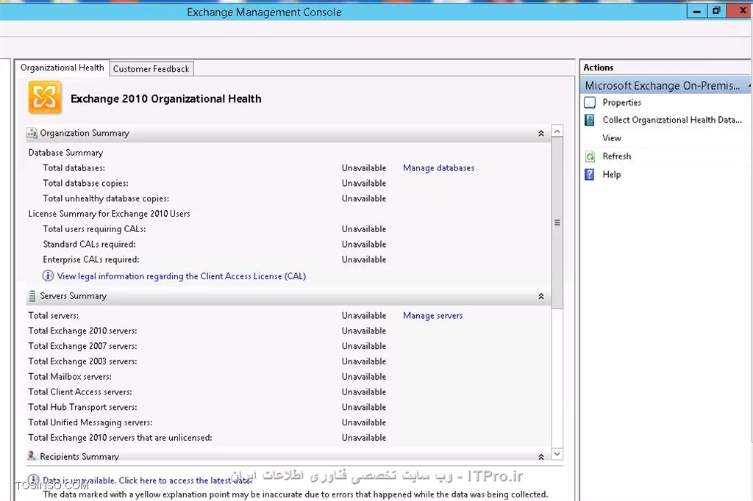Click the scroll down arrow of summary pane

[x=557, y=454]
